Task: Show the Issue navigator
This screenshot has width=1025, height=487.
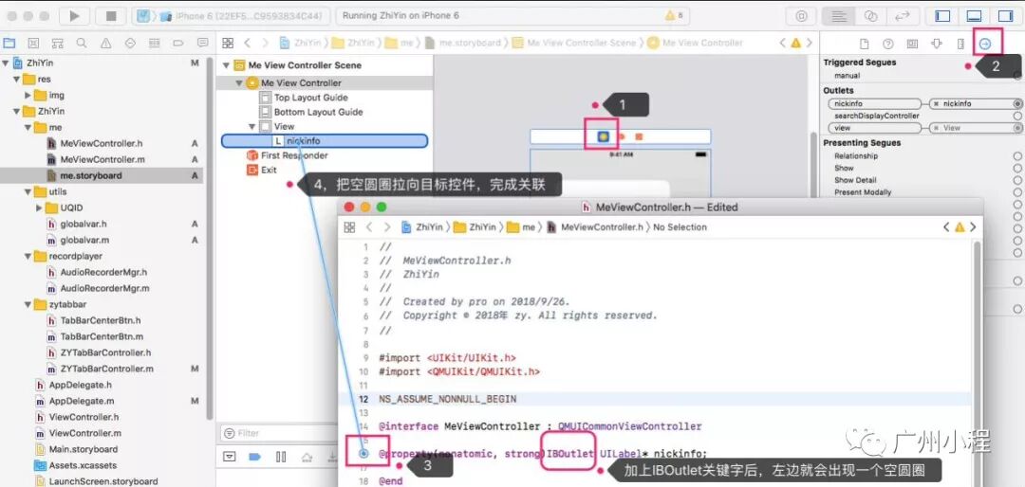Action: [106, 43]
